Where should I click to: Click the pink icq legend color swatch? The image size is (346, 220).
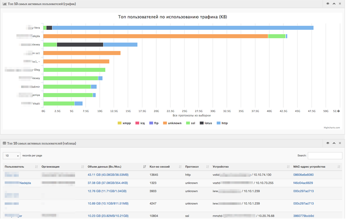[137, 123]
